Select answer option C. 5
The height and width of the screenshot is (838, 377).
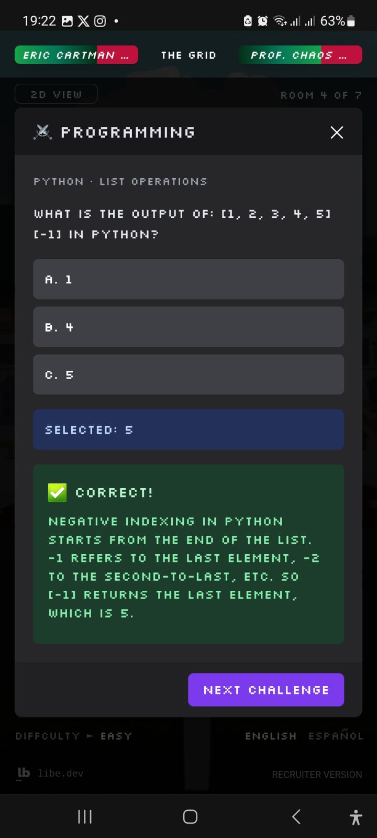tap(188, 374)
